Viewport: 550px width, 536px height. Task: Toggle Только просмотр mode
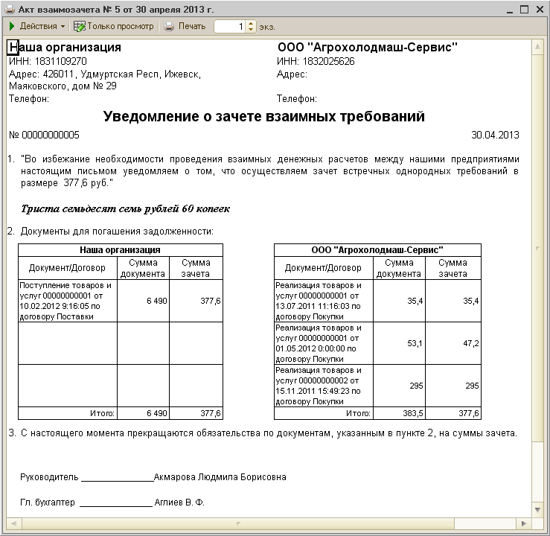[x=114, y=26]
